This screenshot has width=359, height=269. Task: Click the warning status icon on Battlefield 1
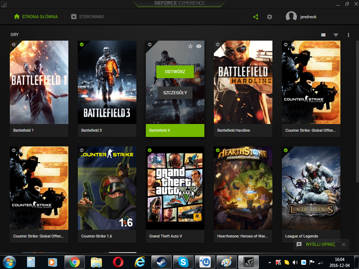14,44
